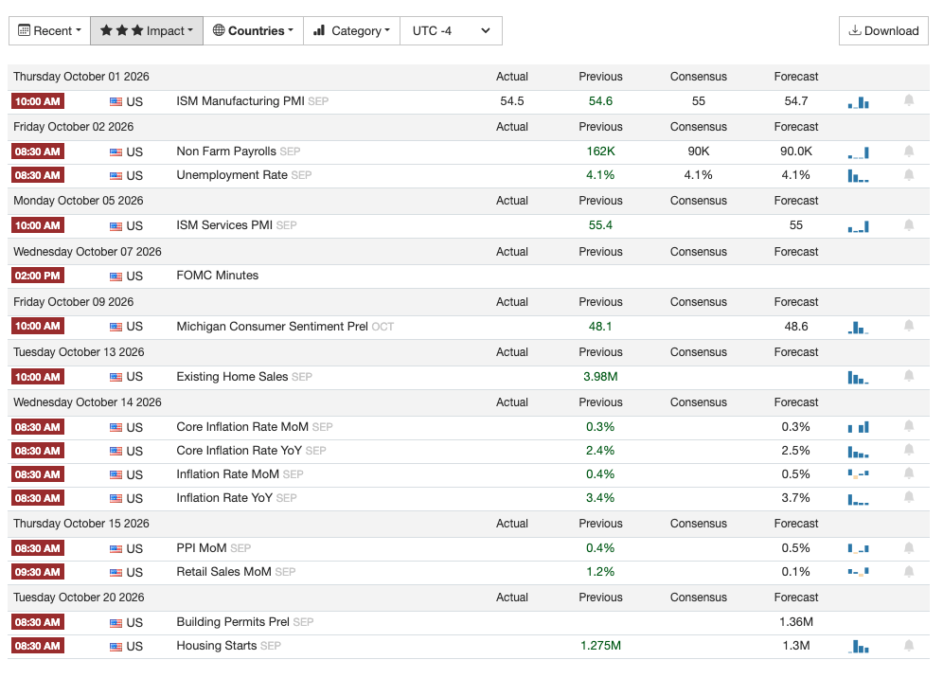Open the Building Permits Prel event
The image size is (943, 678).
(233, 622)
